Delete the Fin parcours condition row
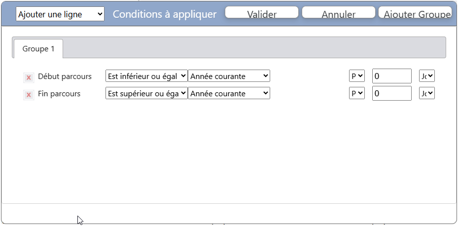The width and height of the screenshot is (458, 226). [29, 94]
